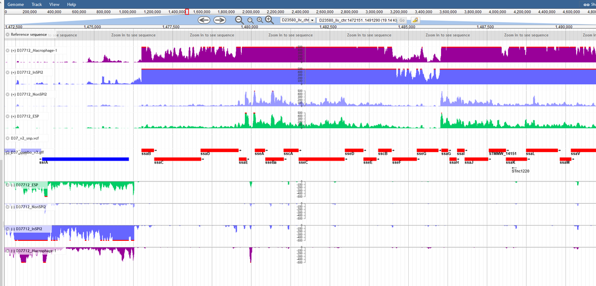Close the Reference sequence track

point(7,35)
